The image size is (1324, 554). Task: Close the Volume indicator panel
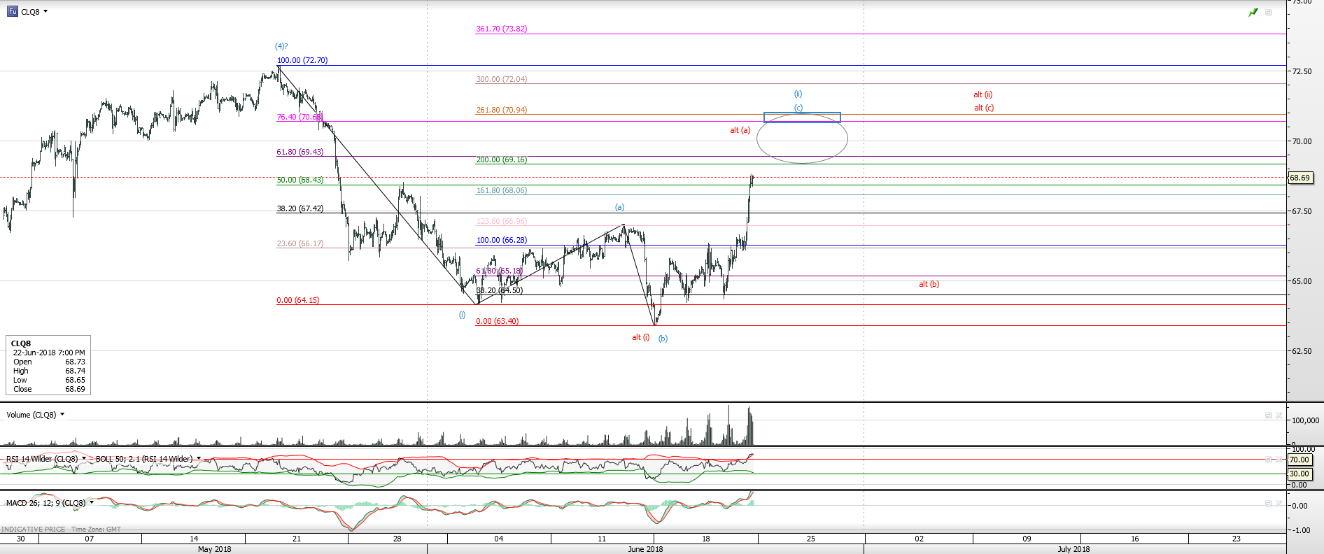coord(1279,415)
